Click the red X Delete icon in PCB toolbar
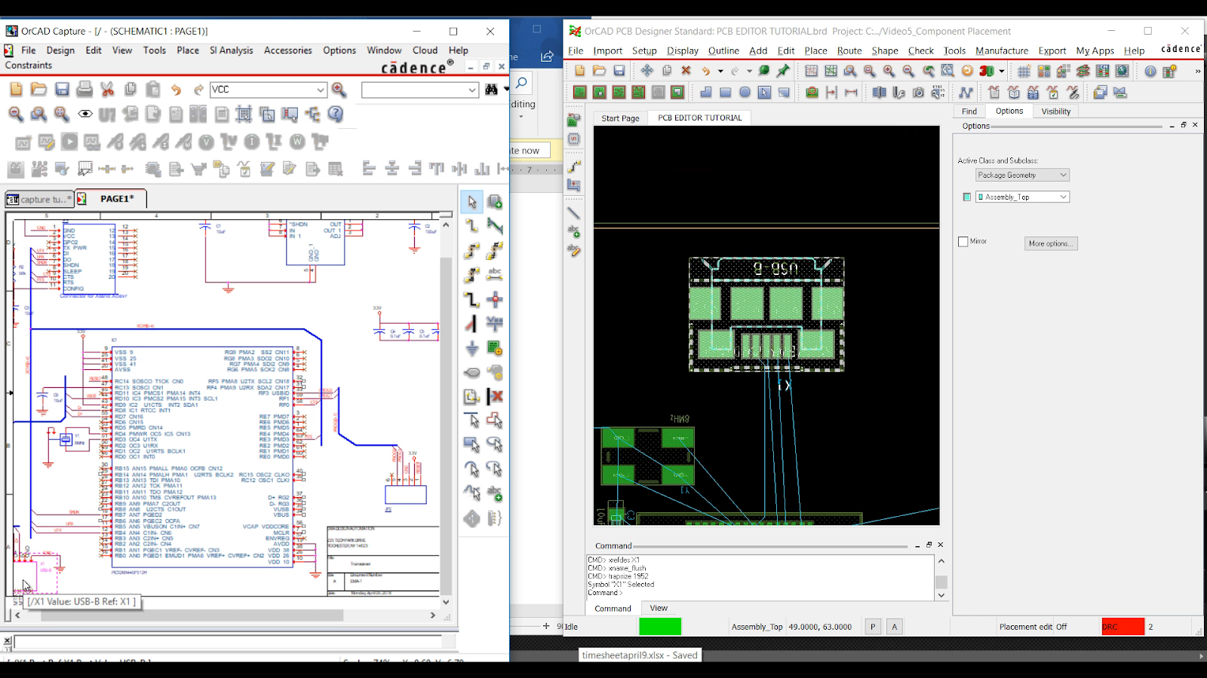The width and height of the screenshot is (1207, 678). click(686, 71)
